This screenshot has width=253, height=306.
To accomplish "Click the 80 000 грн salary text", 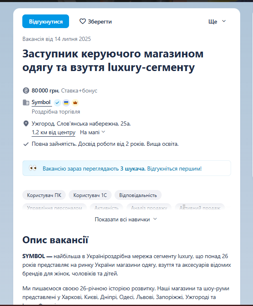I will coord(45,90).
